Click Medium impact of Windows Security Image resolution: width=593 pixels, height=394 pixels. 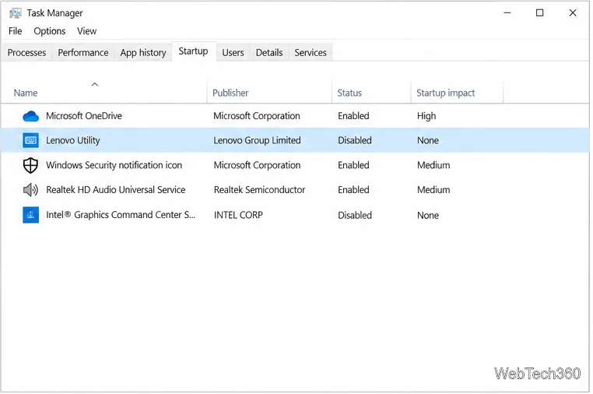433,165
